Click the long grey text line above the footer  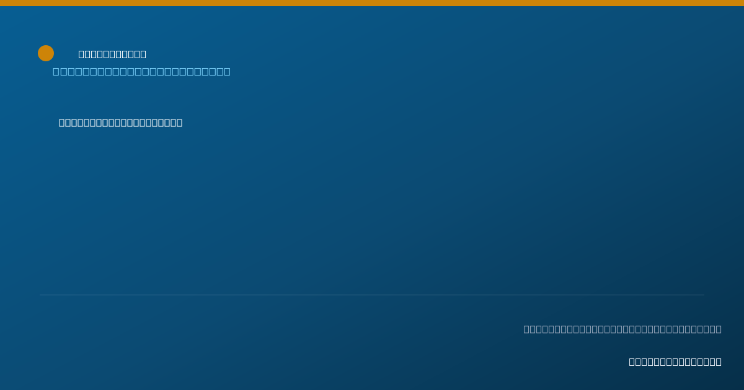tap(622, 329)
